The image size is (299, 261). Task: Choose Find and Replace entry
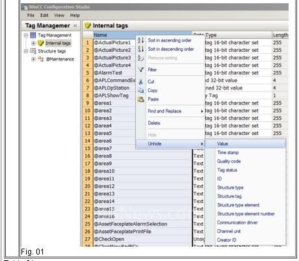click(164, 111)
